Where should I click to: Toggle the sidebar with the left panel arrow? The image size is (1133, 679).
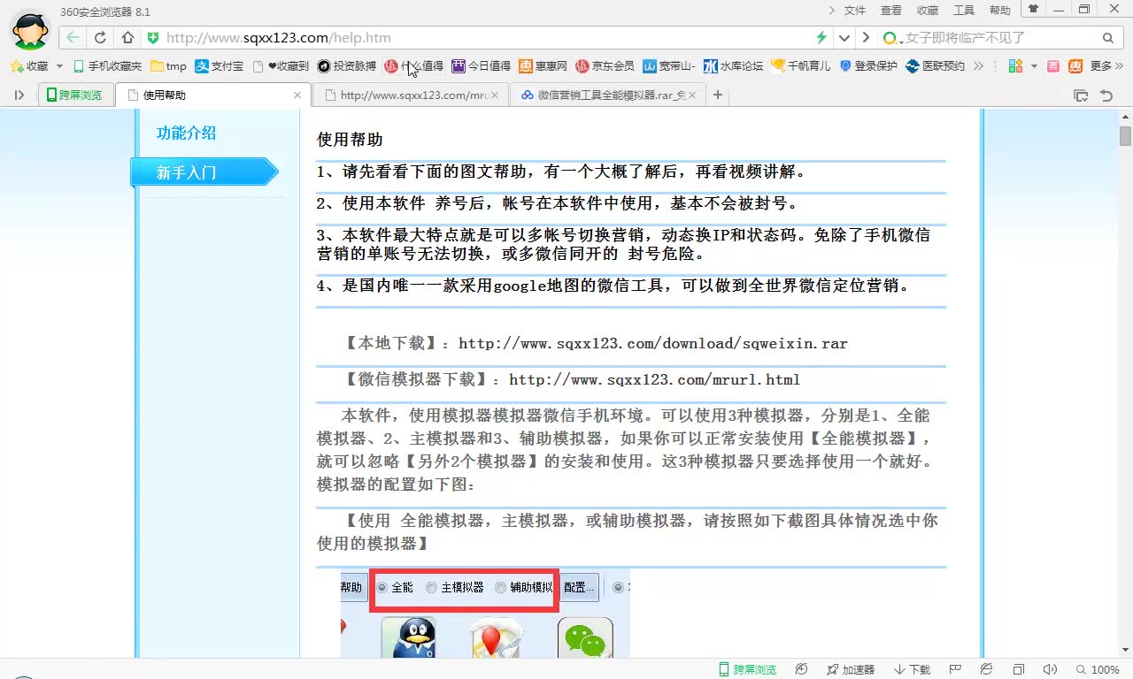pyautogui.click(x=19, y=95)
